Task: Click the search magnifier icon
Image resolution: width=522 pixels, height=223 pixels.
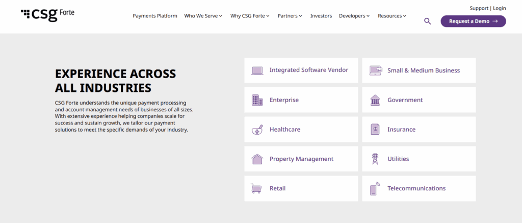Action: tap(428, 21)
